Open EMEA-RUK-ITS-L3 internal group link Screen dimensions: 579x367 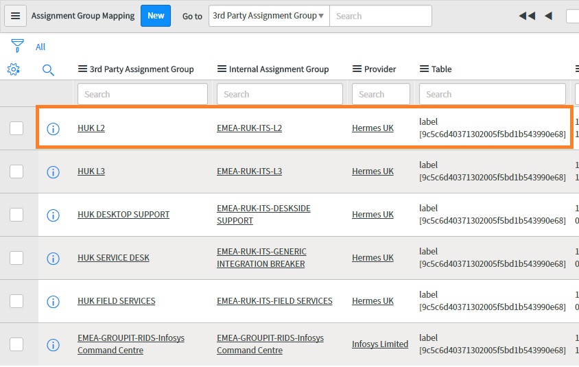pyautogui.click(x=249, y=171)
